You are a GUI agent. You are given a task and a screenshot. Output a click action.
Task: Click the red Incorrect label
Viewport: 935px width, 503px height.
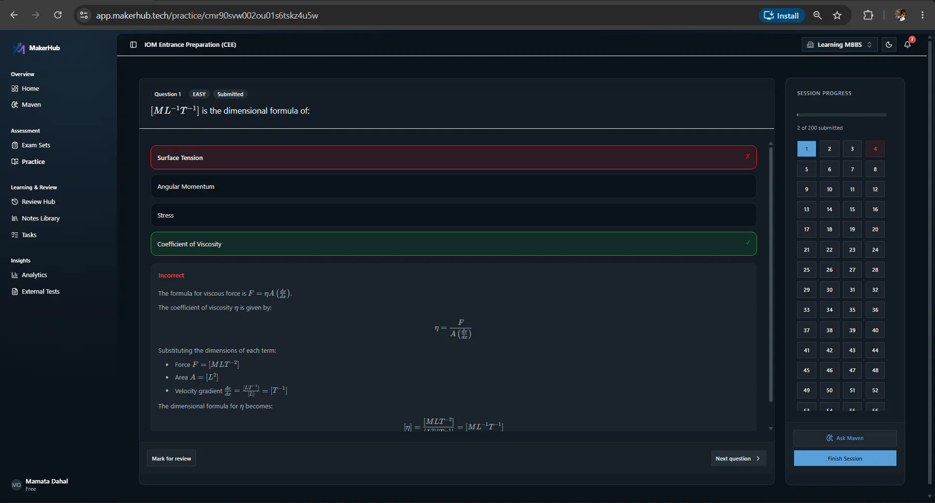click(171, 275)
